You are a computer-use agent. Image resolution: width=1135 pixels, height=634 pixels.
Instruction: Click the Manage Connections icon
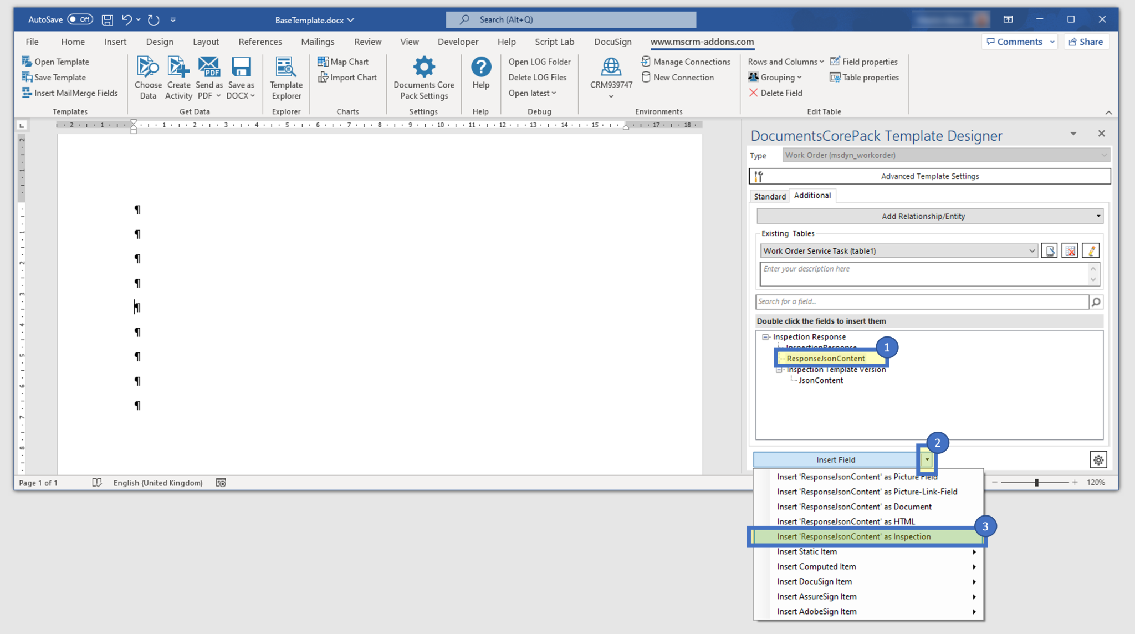tap(646, 62)
